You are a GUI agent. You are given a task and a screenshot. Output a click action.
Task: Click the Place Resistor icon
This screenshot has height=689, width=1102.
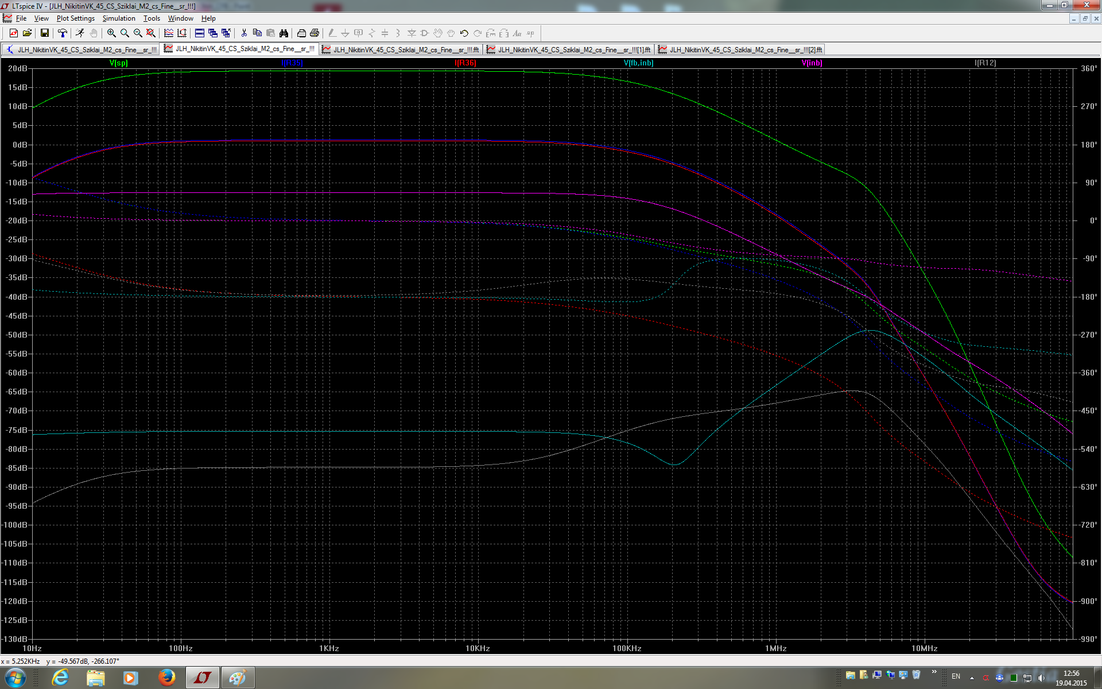(372, 33)
